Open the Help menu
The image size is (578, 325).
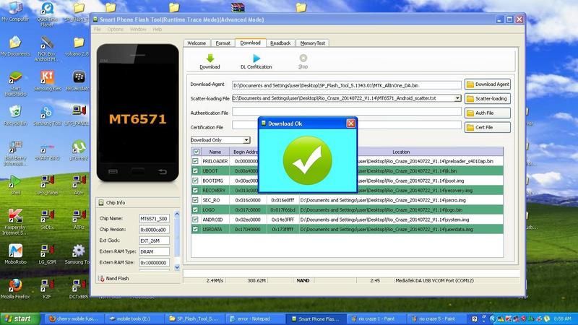click(x=157, y=29)
